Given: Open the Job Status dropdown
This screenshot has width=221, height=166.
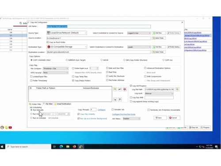Looking at the screenshot, I should 132,119.
